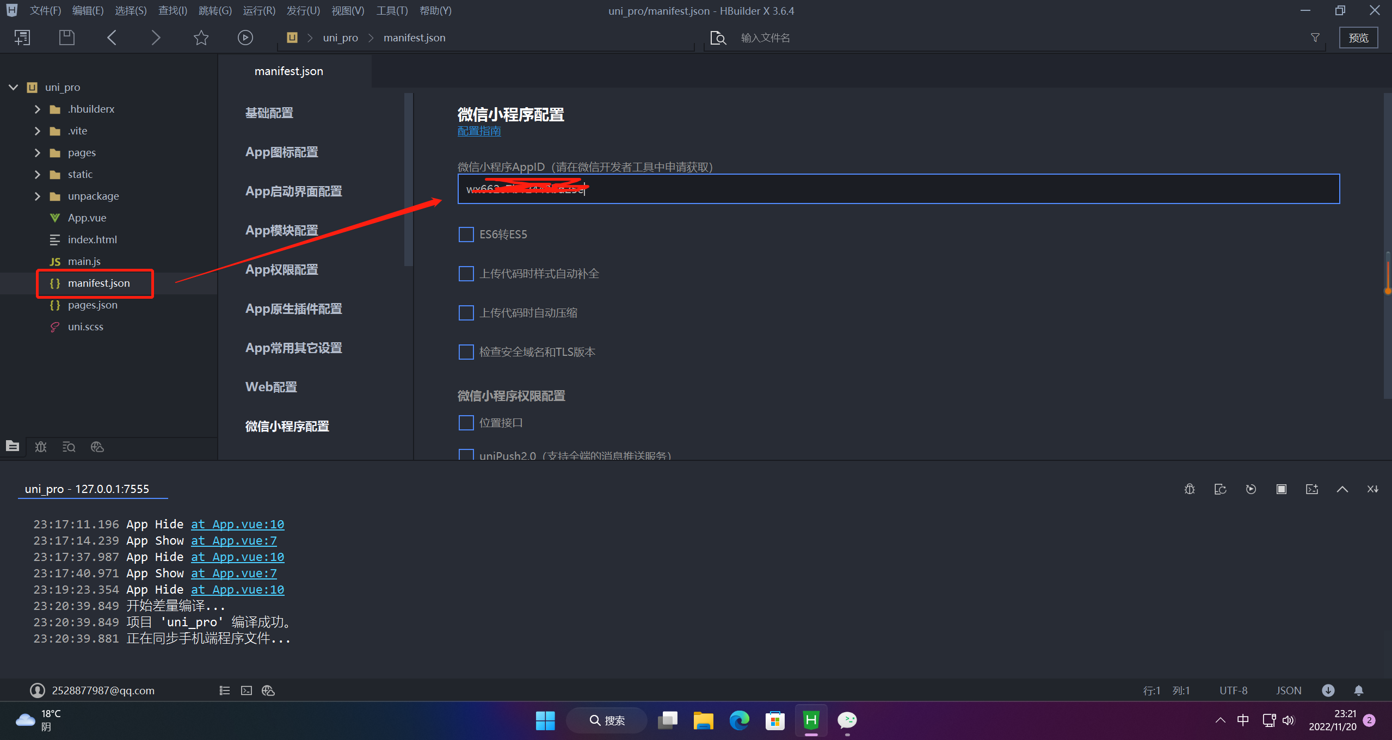The width and height of the screenshot is (1392, 740).
Task: Click the filter funnel icon
Action: click(1315, 38)
